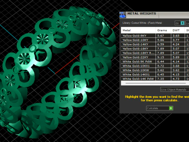This screenshot has height=142, width=189.
Task: Click the 9.15 grams value
Action: coord(161,57)
